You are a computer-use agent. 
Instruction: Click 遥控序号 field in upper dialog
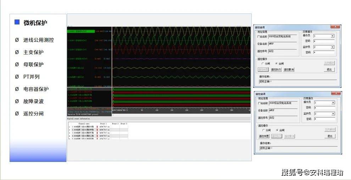pyautogui.click(x=283, y=51)
